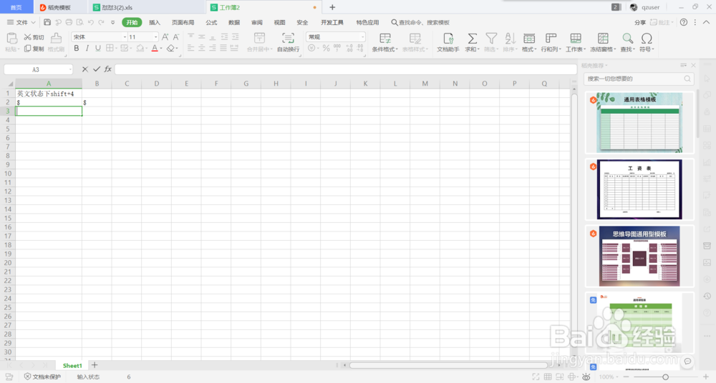This screenshot has height=383, width=716.
Task: Click the 分享 share button
Action: pos(640,22)
